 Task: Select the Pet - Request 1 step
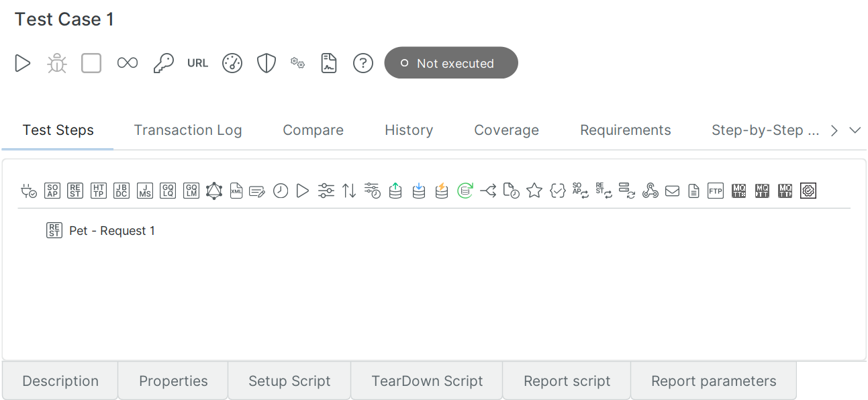(101, 231)
